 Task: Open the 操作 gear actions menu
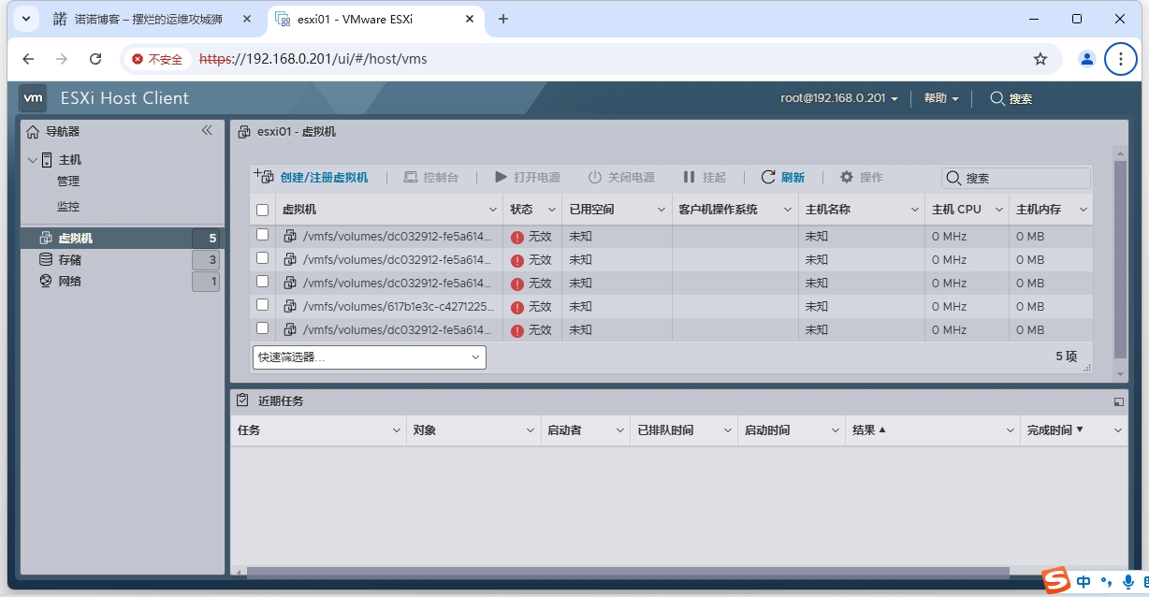(847, 177)
